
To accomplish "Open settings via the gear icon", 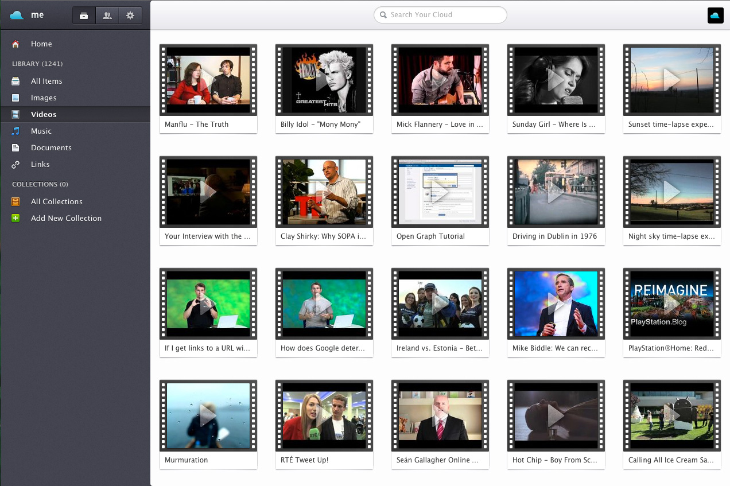I will (130, 15).
